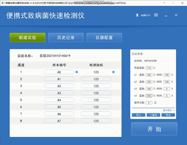
Task: Click sample number field A6
Action: point(59,114)
